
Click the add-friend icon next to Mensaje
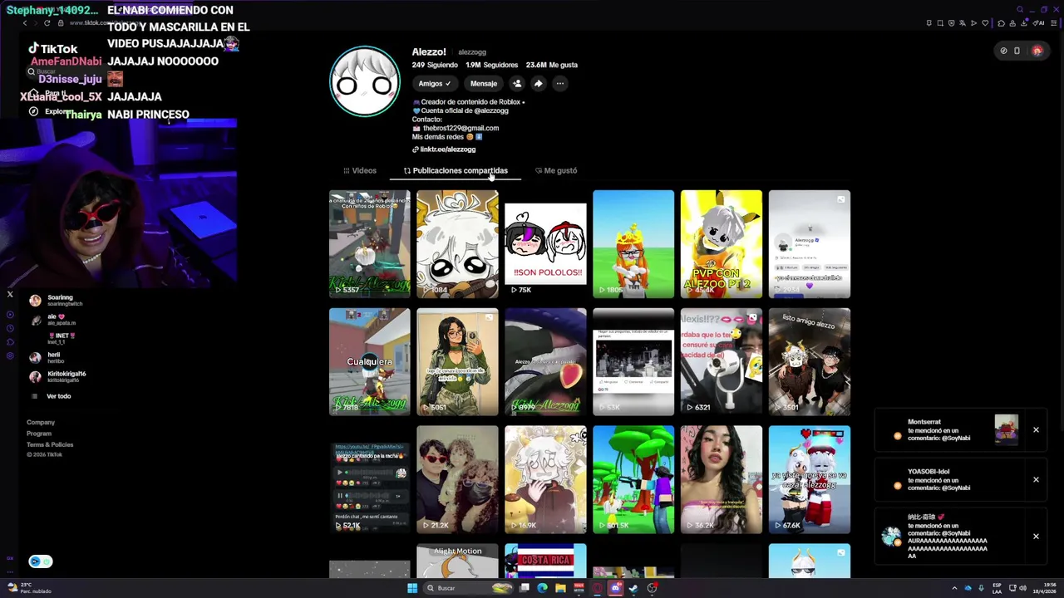coord(517,83)
